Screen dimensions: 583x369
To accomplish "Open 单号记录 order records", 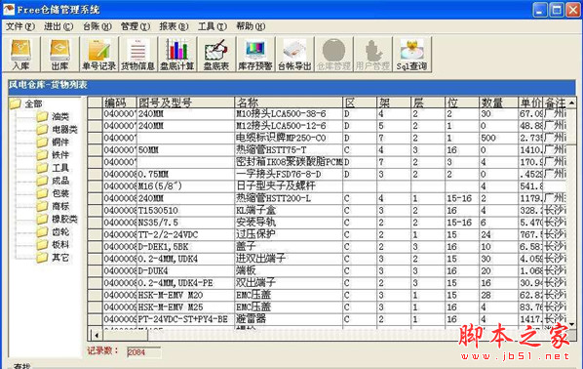I will (99, 55).
